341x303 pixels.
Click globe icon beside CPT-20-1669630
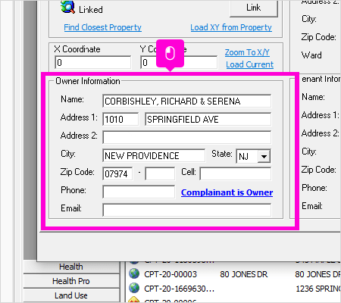point(134,288)
